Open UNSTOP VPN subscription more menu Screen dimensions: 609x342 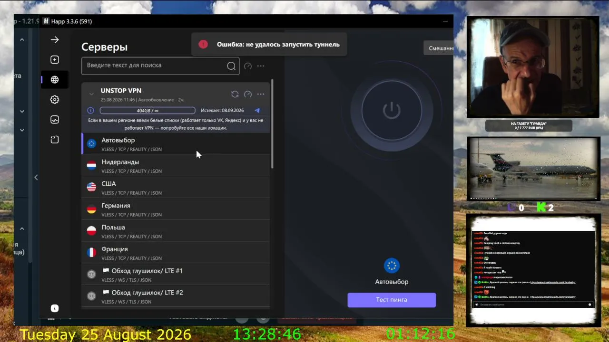[261, 94]
